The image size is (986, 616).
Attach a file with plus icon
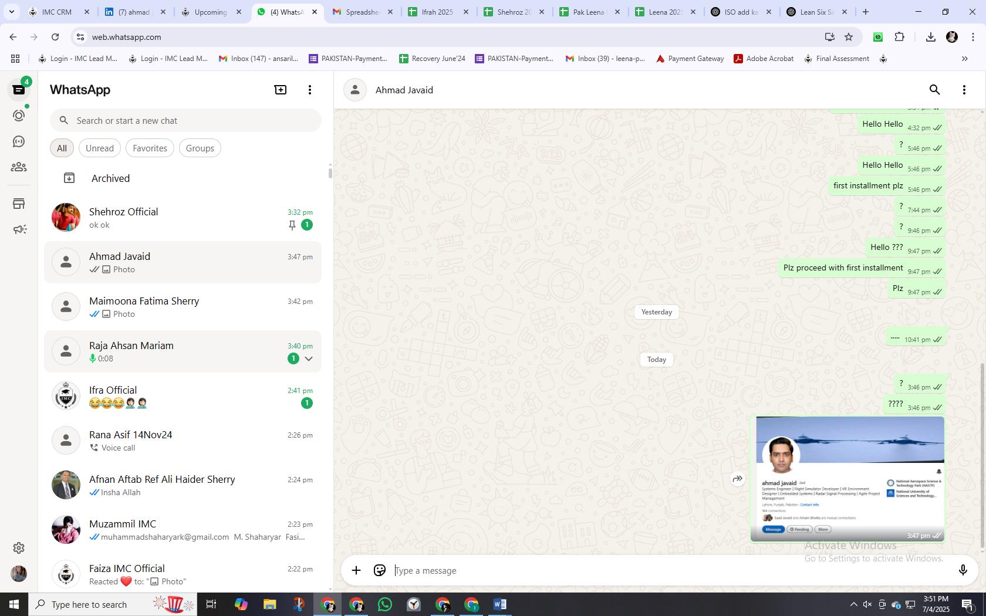tap(356, 570)
